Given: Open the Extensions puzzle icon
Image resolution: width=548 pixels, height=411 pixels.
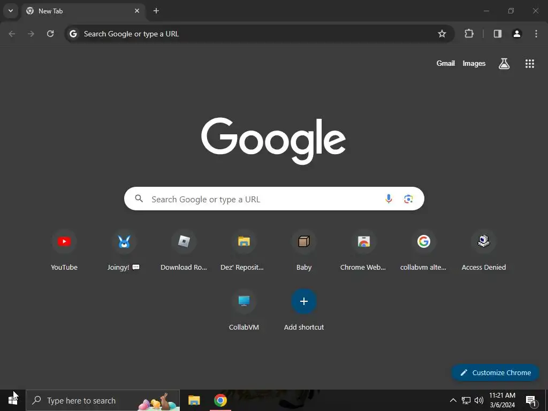Looking at the screenshot, I should click(469, 34).
